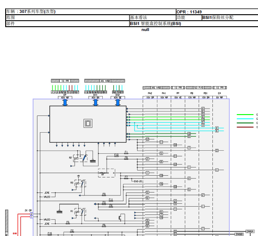
Task: Select fuse F12 symbol
Action: 117,155
